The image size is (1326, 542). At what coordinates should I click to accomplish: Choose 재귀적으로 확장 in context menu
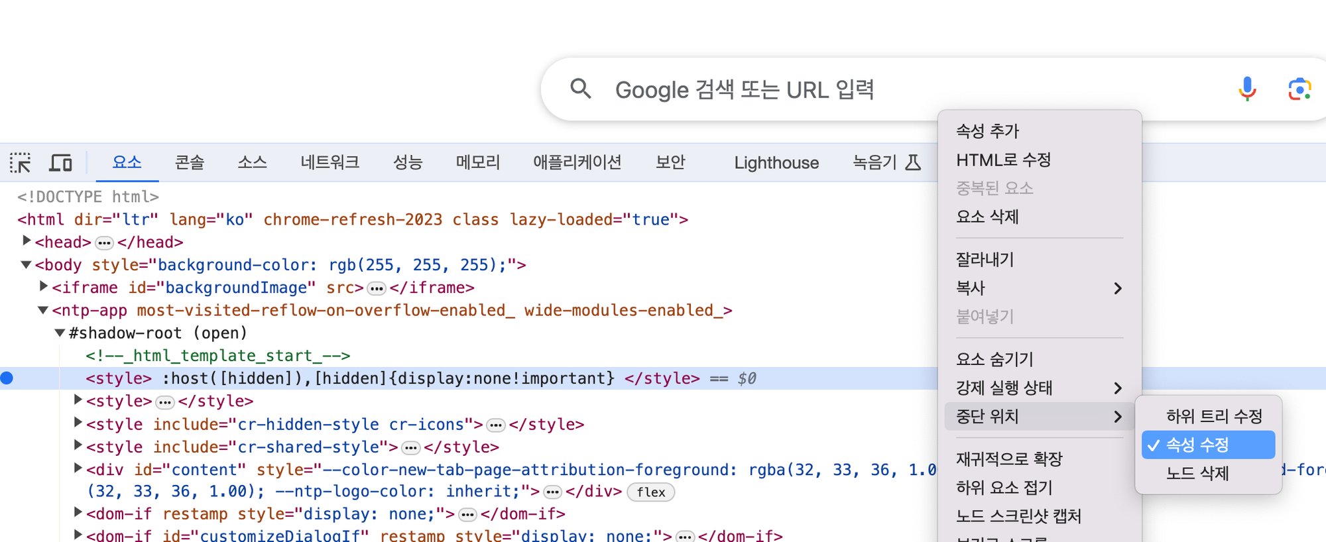point(1040,459)
